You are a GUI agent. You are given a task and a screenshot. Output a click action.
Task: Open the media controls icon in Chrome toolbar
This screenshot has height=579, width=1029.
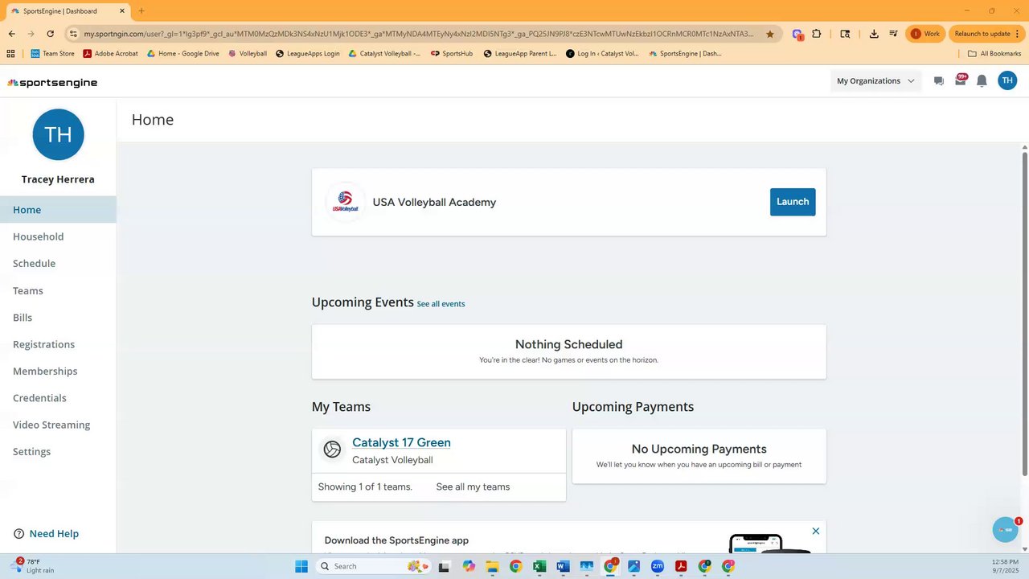tap(893, 34)
